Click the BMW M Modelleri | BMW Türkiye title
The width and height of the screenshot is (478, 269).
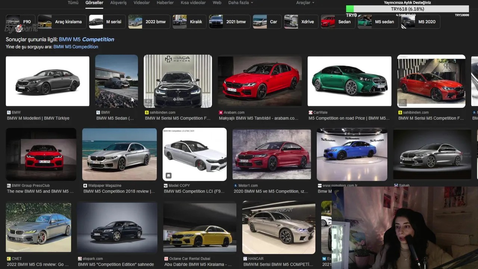point(38,118)
